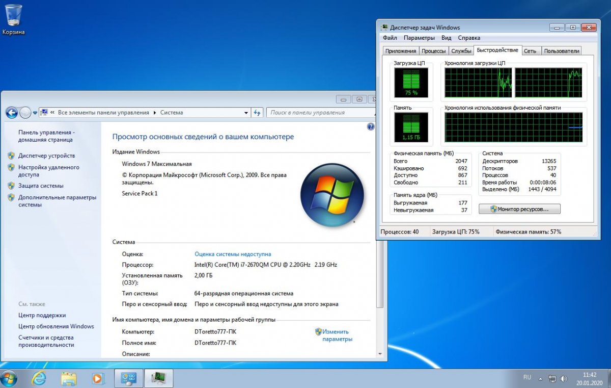Open 'Дополнительные параметры системы' link
The image size is (611, 388).
pos(57,201)
